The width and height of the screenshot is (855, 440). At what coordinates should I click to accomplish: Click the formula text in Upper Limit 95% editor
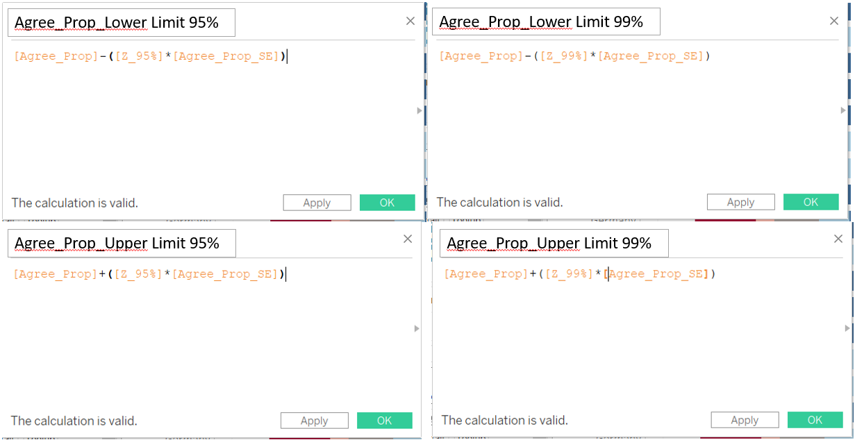point(149,274)
